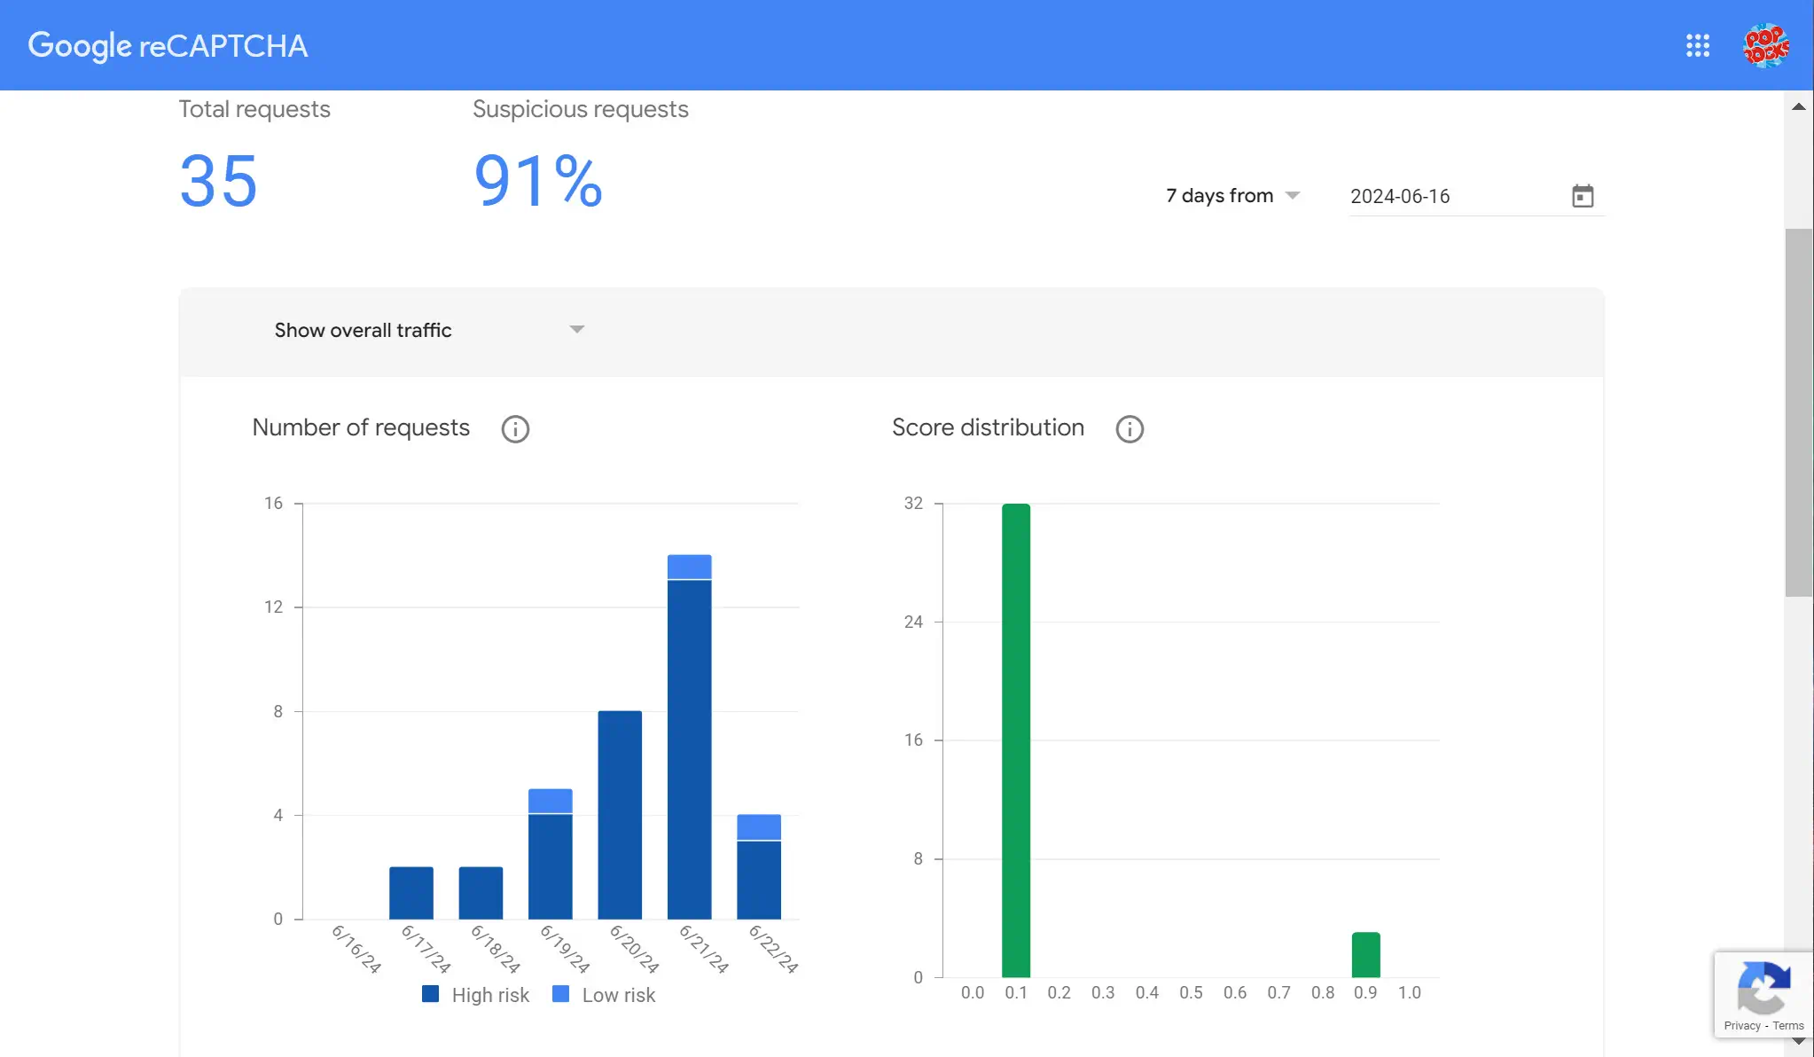Click info icon beside Score distribution

[1129, 429]
